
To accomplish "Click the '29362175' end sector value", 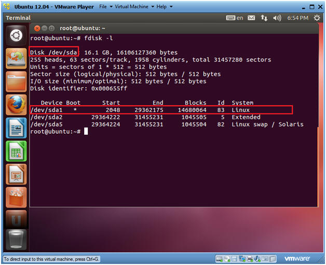I will [149, 110].
